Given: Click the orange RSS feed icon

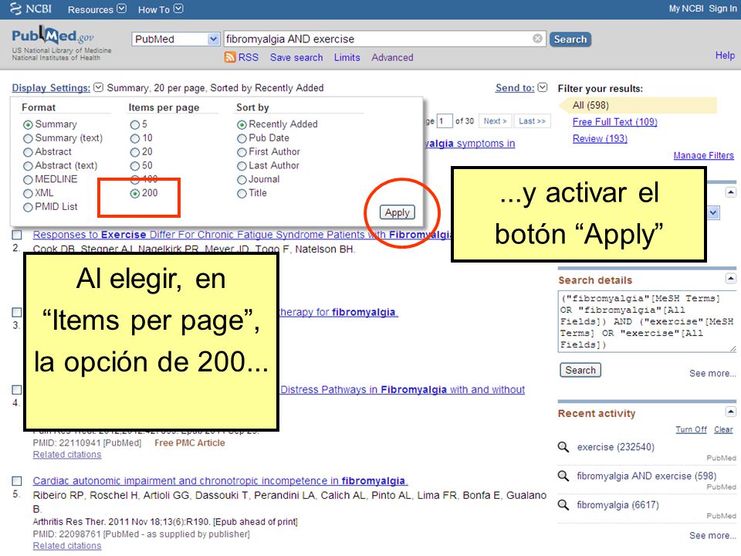Looking at the screenshot, I should coord(230,57).
